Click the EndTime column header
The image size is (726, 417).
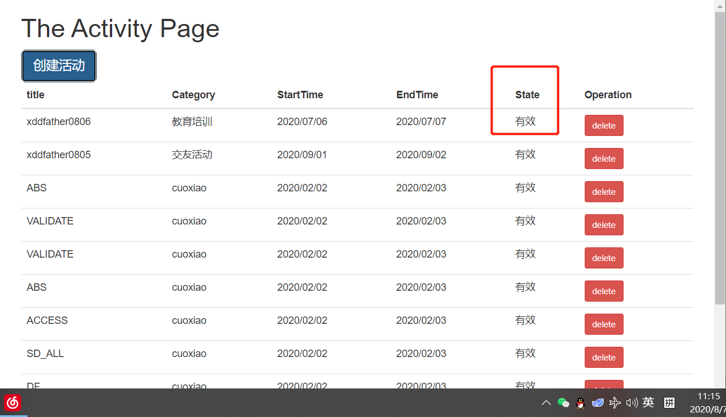[417, 95]
